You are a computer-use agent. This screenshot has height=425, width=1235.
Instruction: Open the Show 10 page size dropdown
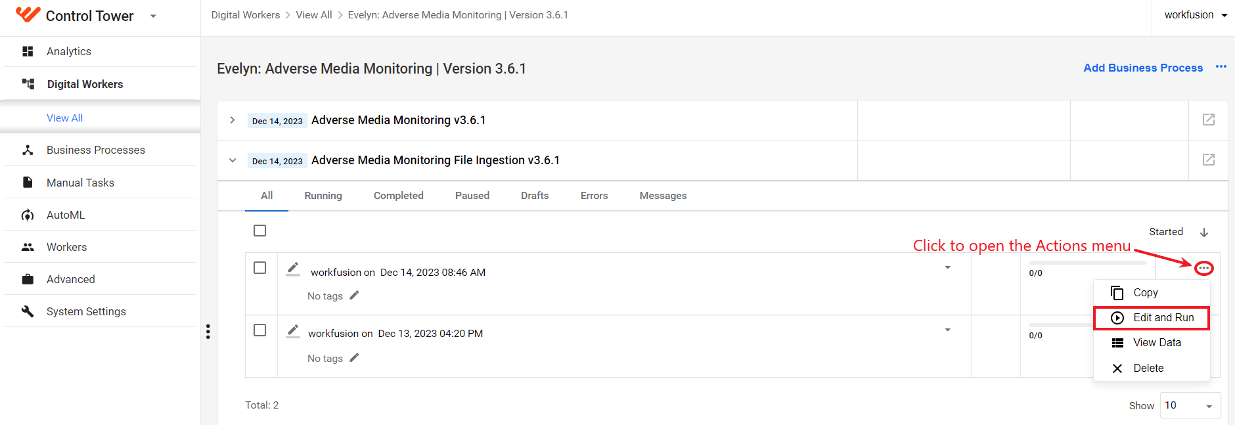click(1190, 405)
